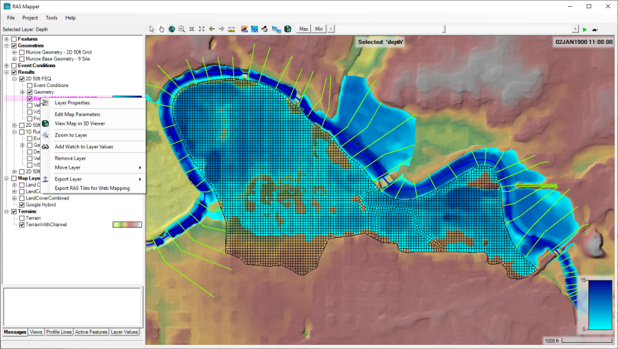
Task: Click the Max button
Action: tap(304, 29)
